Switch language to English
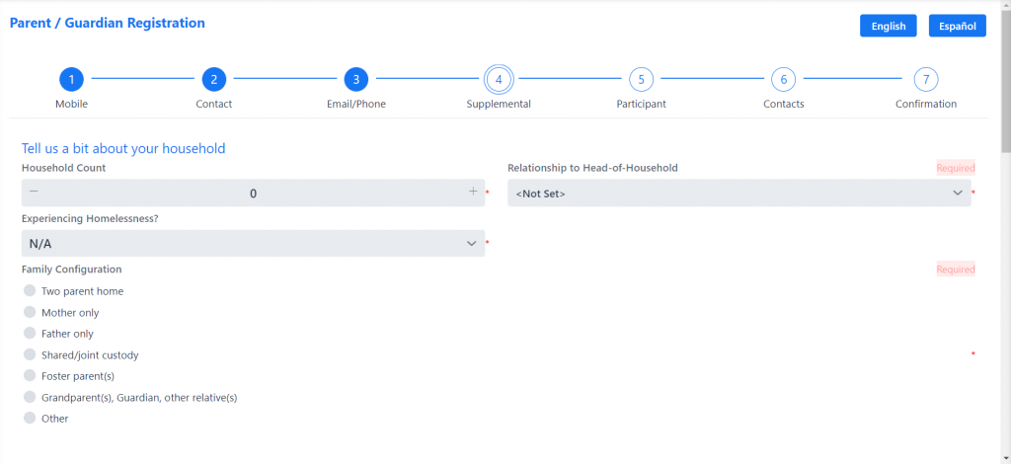The width and height of the screenshot is (1011, 464). click(x=889, y=26)
